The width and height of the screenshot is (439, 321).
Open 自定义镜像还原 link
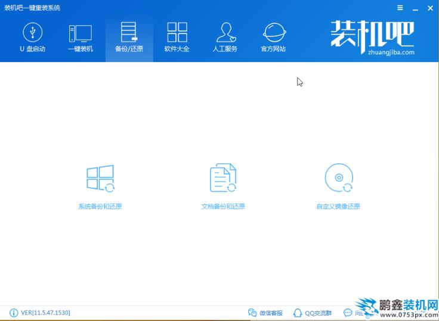point(338,206)
